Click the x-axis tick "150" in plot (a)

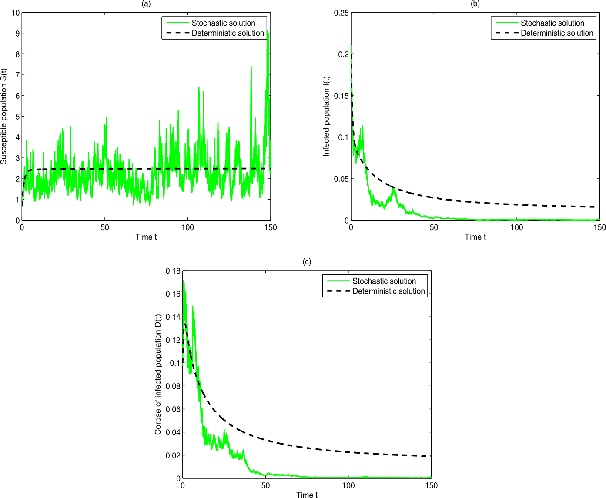click(x=271, y=227)
